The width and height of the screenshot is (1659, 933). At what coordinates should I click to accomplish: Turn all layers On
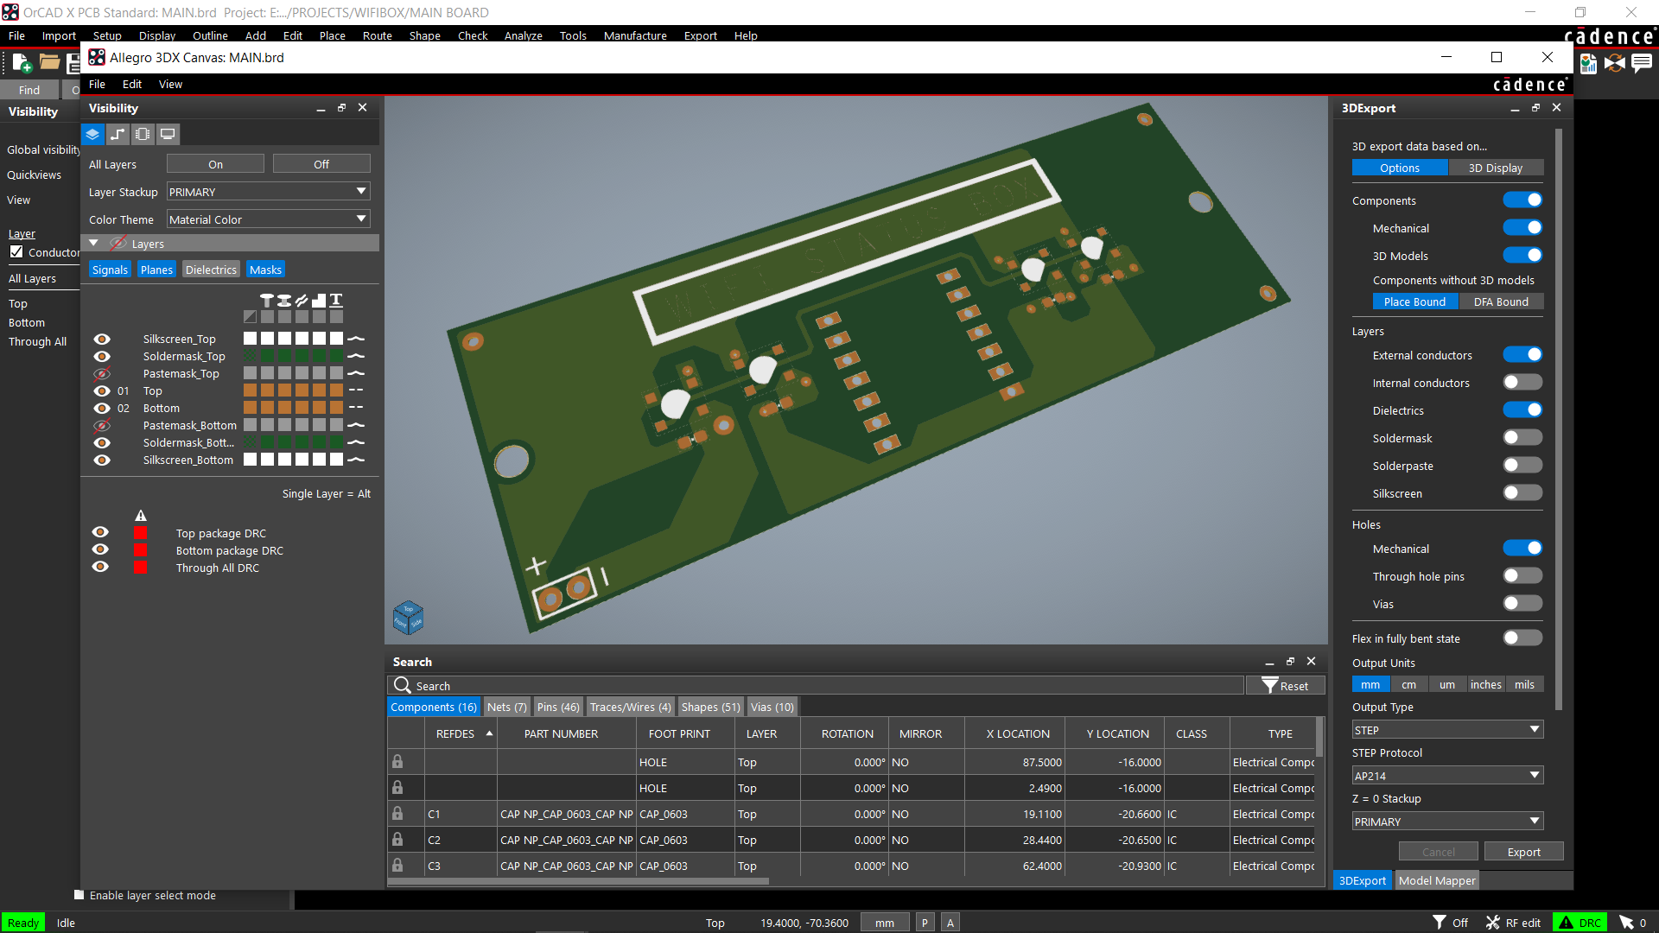pyautogui.click(x=215, y=164)
